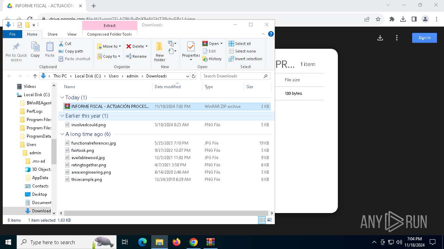Click the red Delete button

135,46
